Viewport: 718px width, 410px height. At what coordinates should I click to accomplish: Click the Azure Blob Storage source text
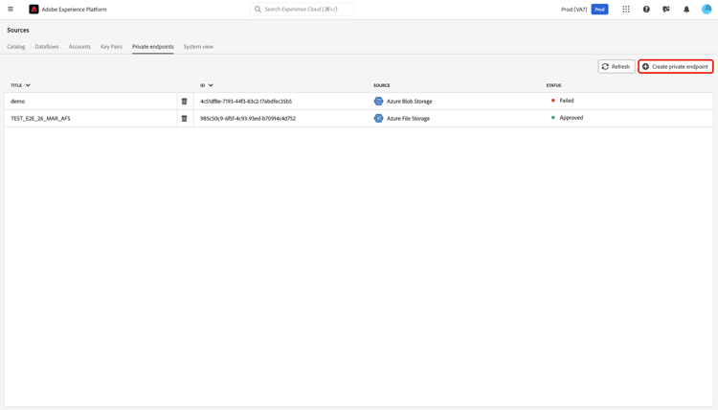click(410, 102)
